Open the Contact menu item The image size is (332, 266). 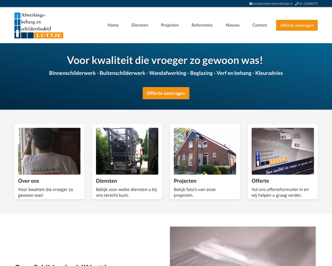(x=259, y=25)
